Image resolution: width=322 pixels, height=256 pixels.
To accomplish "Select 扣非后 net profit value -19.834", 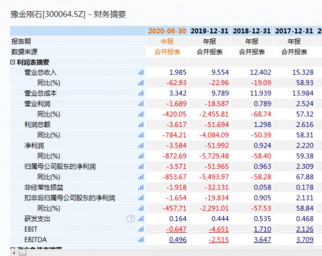I will (216, 198).
